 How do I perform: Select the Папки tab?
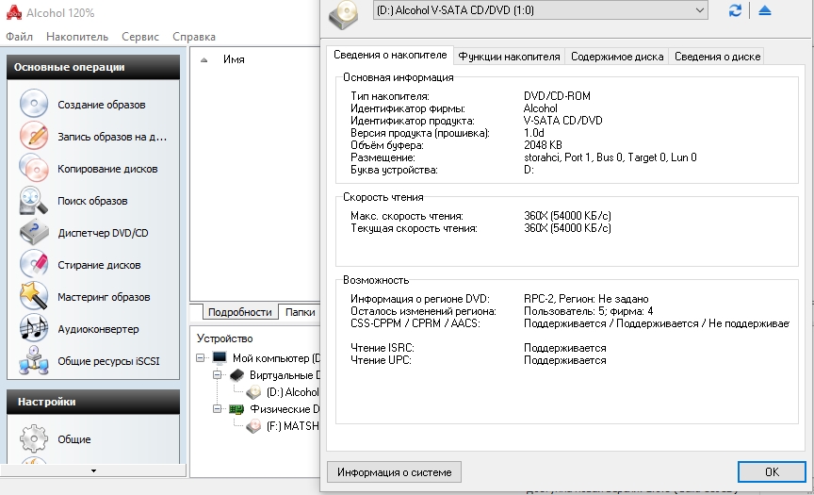pos(300,312)
